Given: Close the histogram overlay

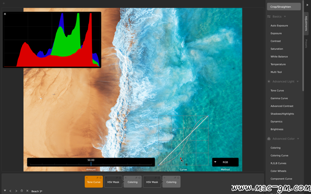Looking at the screenshot, I should pyautogui.click(x=5, y=14).
